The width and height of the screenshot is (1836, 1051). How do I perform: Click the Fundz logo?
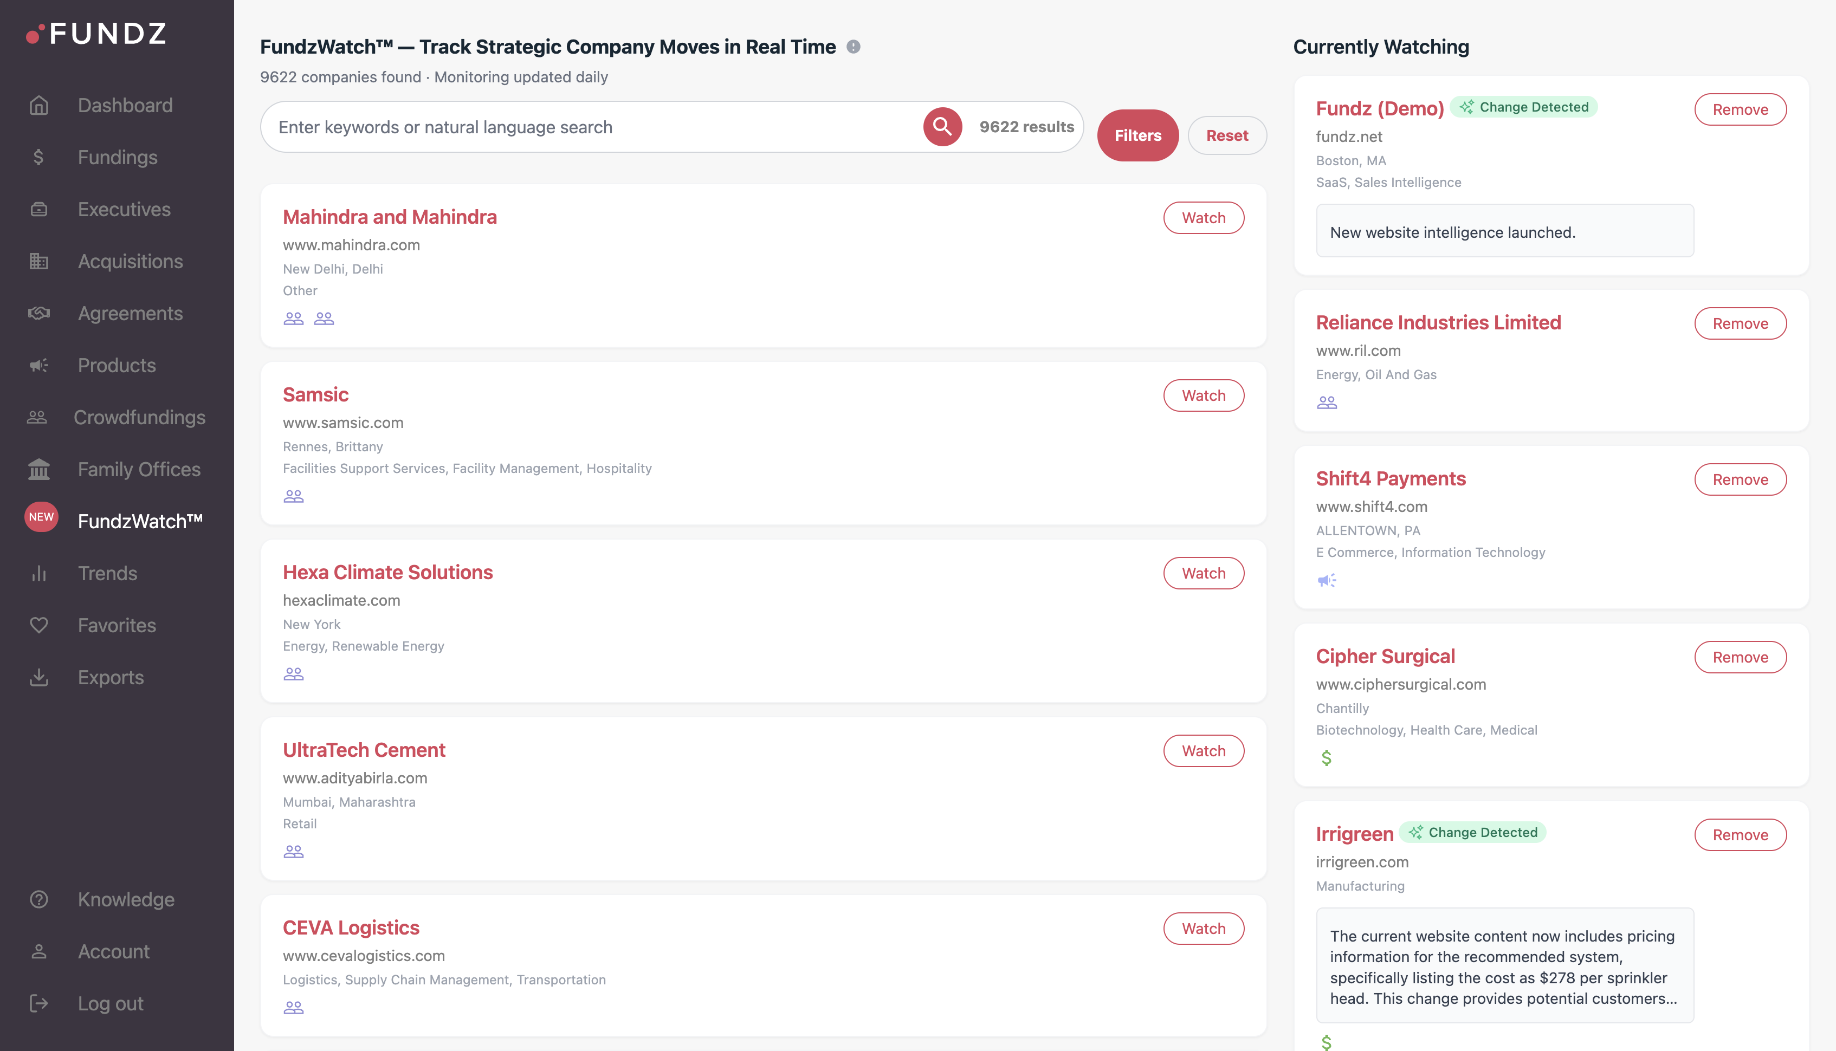[96, 33]
